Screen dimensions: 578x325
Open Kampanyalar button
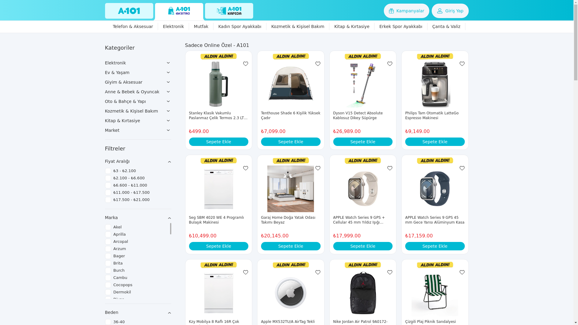pos(406,11)
